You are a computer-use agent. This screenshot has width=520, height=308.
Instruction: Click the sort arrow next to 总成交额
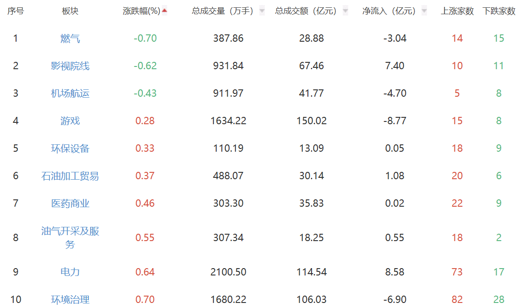(345, 11)
